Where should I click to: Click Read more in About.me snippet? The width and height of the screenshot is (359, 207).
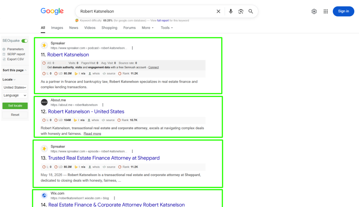[92, 133]
